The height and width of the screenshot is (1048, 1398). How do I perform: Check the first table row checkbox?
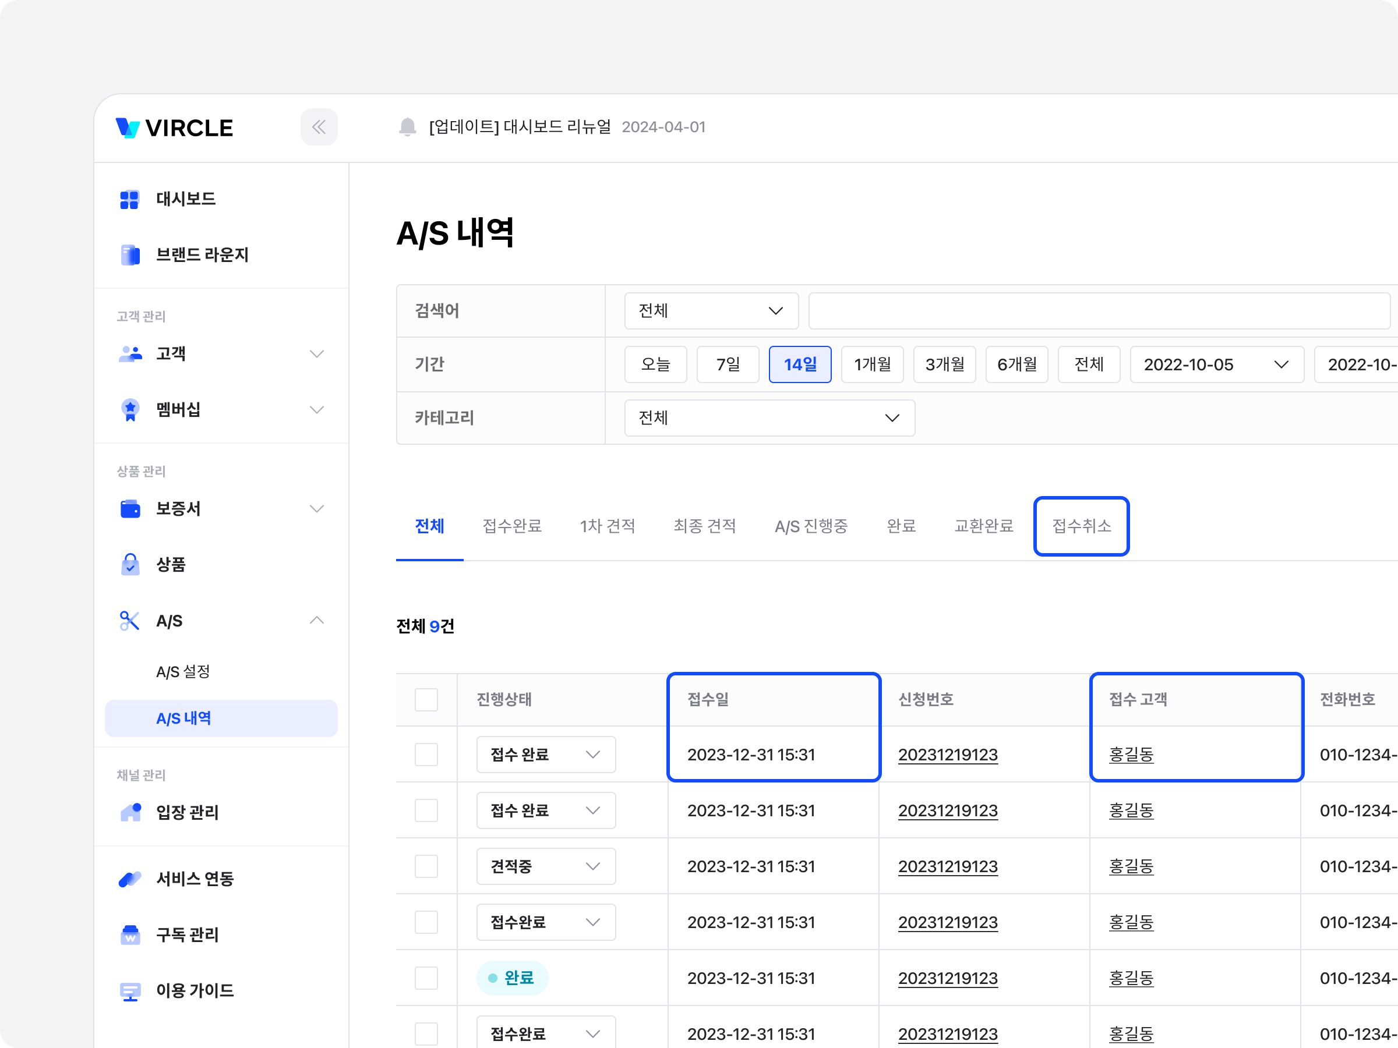pyautogui.click(x=426, y=754)
